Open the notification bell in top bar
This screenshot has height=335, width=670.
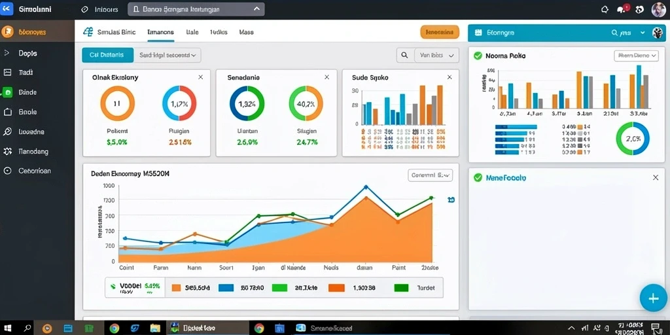605,9
